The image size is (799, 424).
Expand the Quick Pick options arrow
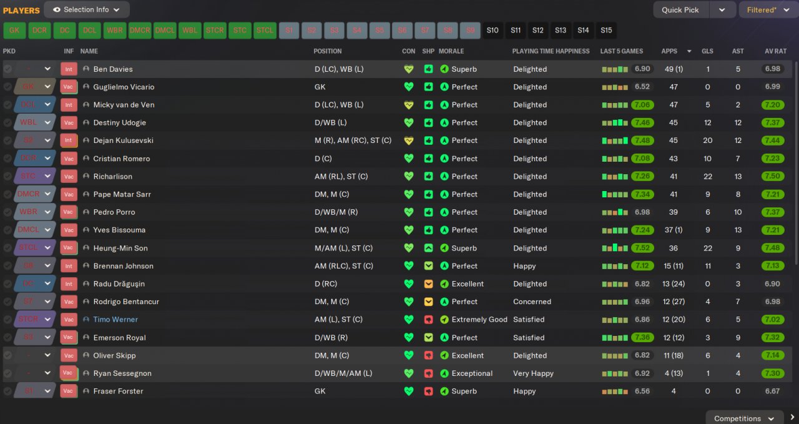click(722, 10)
